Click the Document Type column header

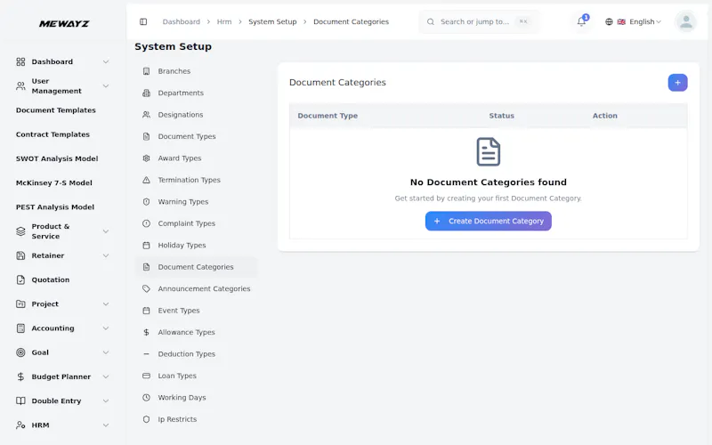(x=328, y=116)
